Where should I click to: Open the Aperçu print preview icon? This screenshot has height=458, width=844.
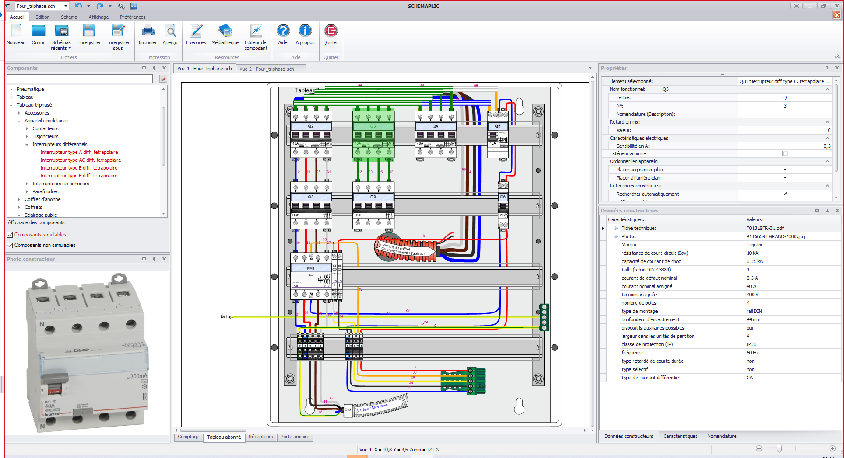170,31
